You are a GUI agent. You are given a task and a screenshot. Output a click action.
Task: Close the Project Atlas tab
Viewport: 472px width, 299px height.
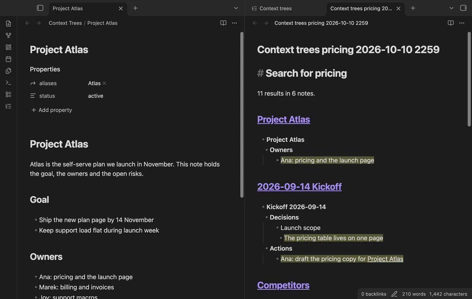[121, 8]
